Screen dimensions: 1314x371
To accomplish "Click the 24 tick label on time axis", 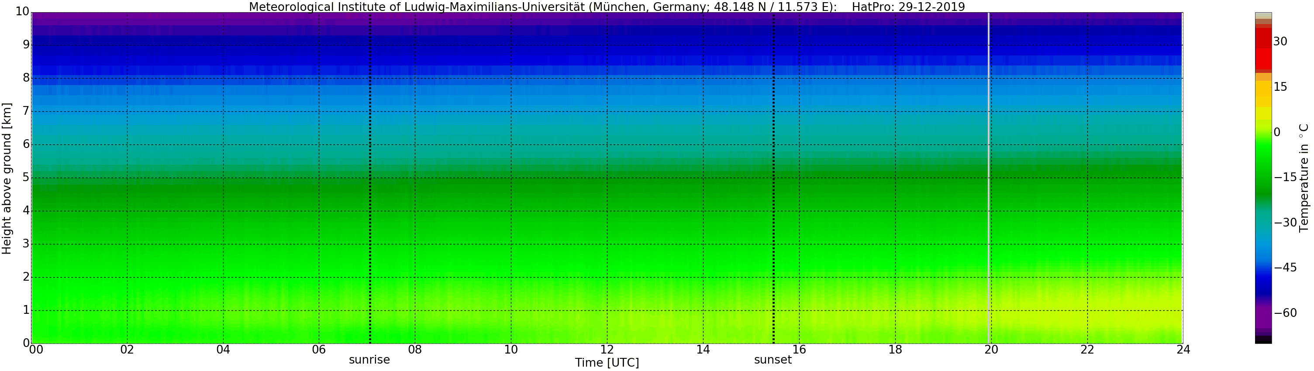I will pos(1183,350).
